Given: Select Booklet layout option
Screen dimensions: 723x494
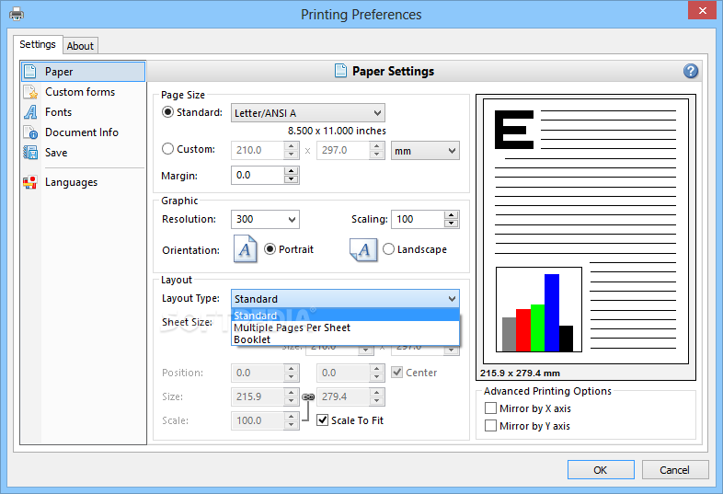Looking at the screenshot, I should [x=345, y=339].
